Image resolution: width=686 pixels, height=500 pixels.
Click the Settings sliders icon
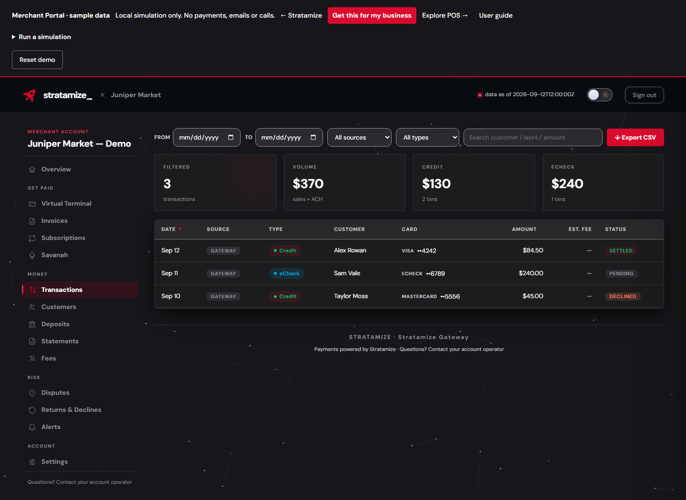(x=32, y=462)
